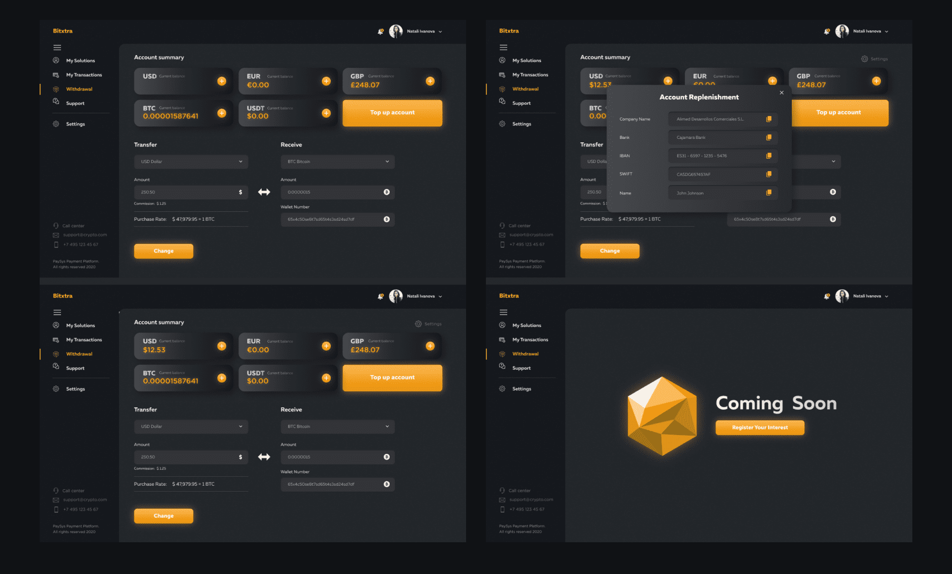Copy the John Johnson name field
This screenshot has width=952, height=574.
[x=769, y=192]
